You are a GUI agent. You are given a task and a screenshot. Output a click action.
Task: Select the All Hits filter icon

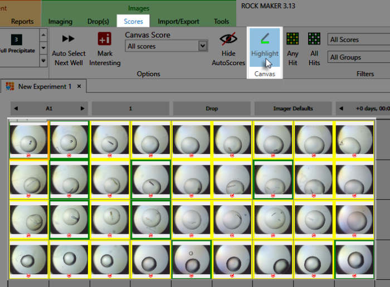coord(314,39)
